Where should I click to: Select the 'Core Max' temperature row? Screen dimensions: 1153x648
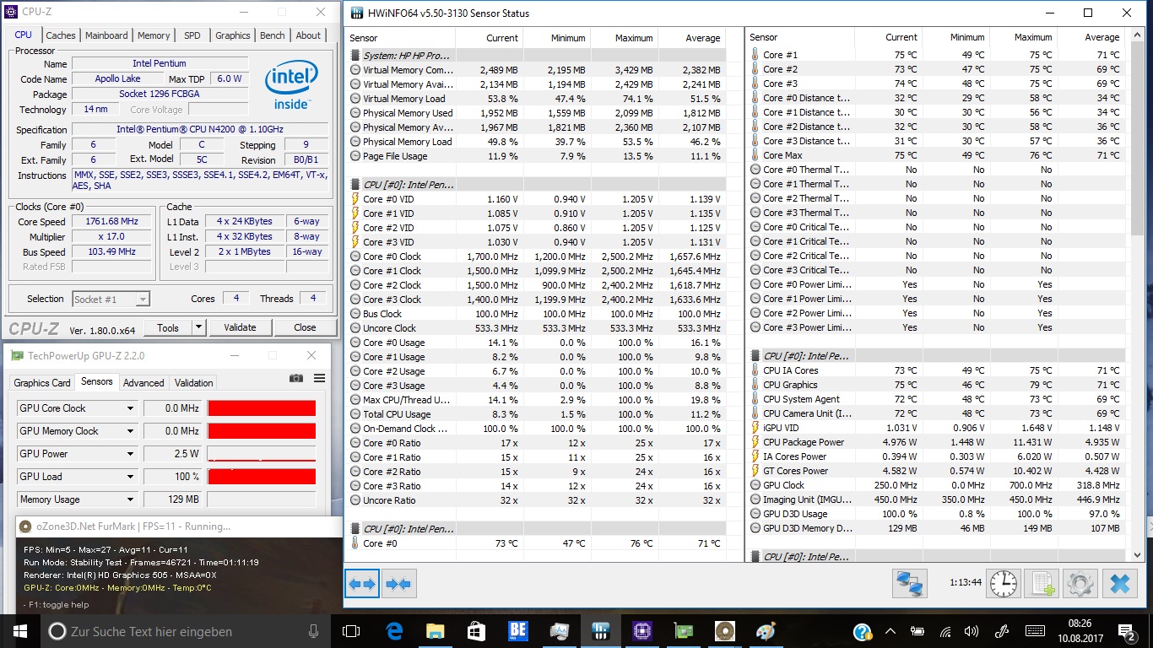click(936, 155)
